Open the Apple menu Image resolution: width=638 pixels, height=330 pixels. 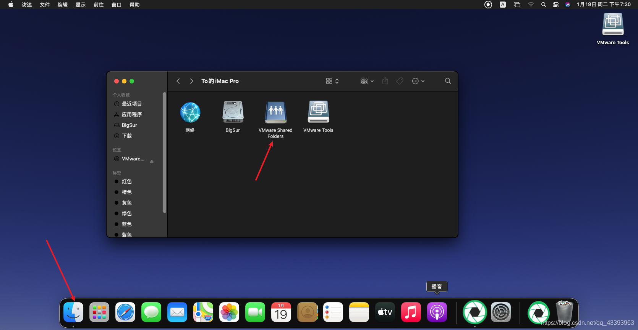pos(11,5)
